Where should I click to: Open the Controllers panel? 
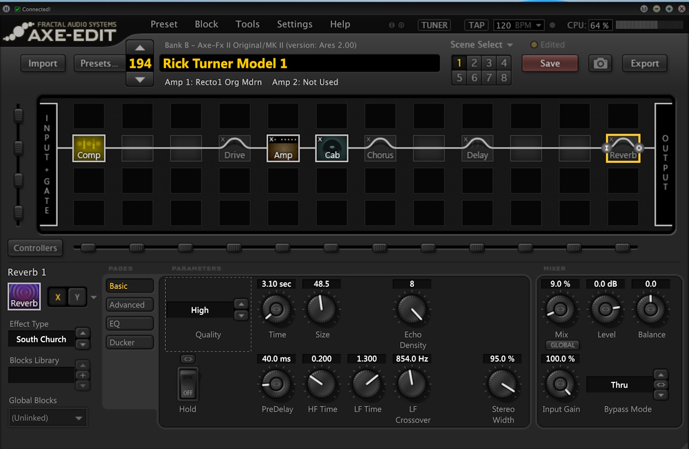36,248
